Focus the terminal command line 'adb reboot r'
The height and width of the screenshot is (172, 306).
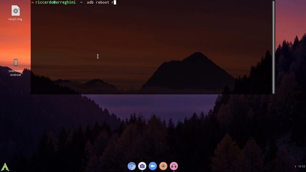101,2
